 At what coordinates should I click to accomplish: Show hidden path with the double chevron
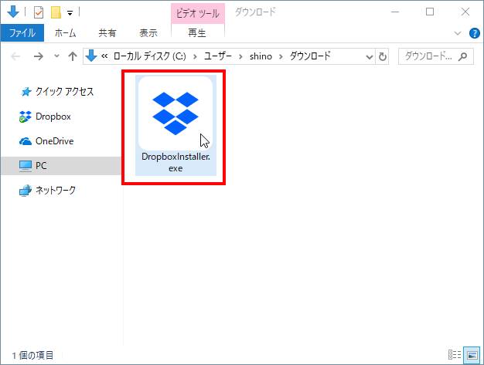(x=104, y=56)
